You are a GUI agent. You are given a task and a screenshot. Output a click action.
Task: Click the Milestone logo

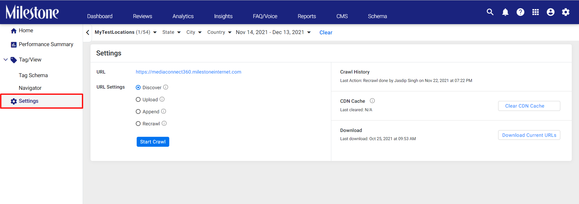32,12
